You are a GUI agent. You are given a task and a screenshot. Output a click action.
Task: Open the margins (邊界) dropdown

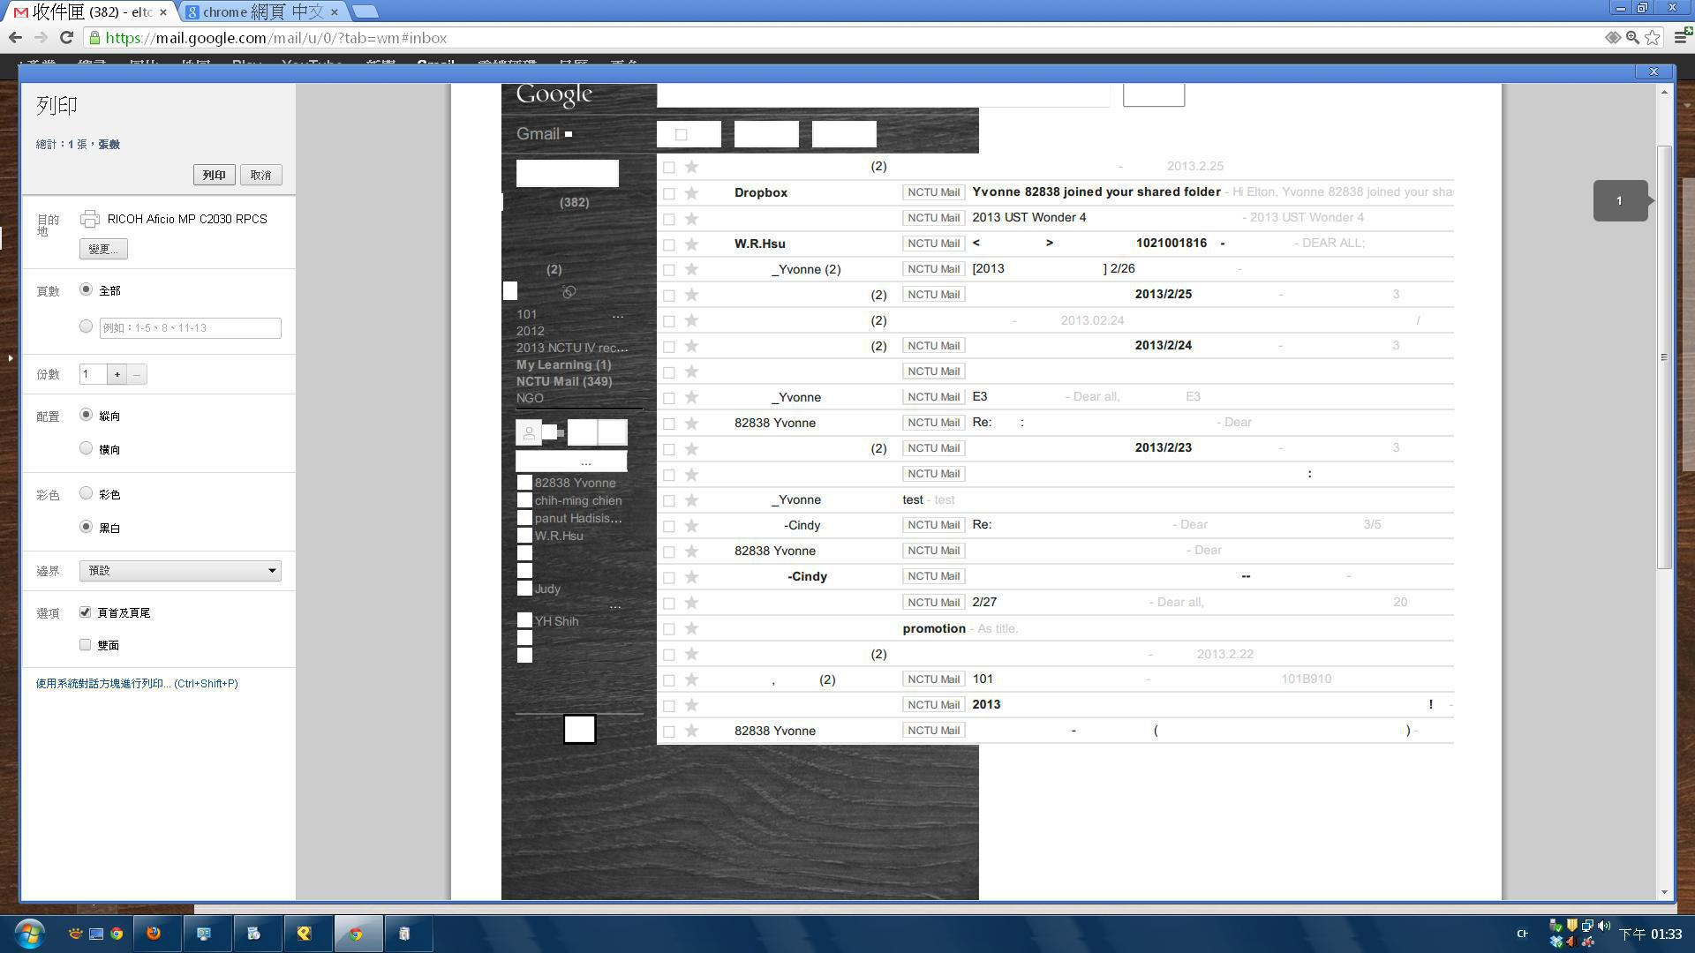(x=180, y=570)
